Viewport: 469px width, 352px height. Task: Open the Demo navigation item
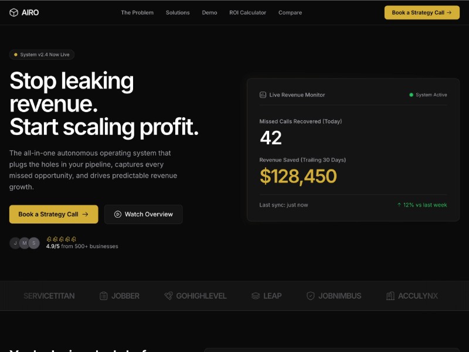click(x=209, y=12)
